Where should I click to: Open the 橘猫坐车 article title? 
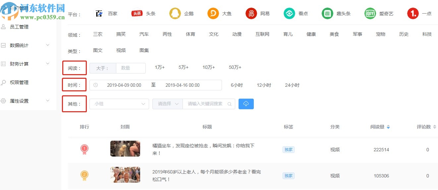(203, 150)
